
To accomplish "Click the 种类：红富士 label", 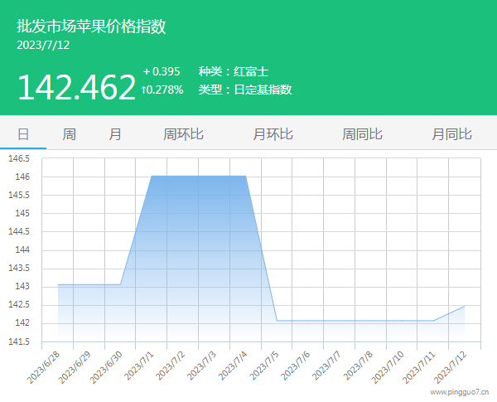I will pos(233,71).
